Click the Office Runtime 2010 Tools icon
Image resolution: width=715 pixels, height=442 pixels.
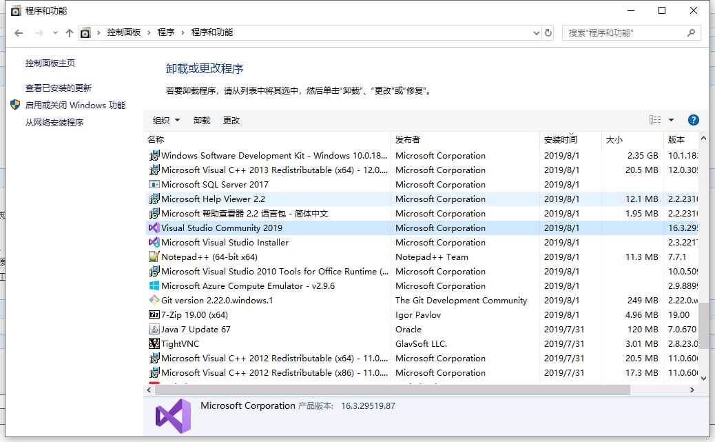click(154, 271)
